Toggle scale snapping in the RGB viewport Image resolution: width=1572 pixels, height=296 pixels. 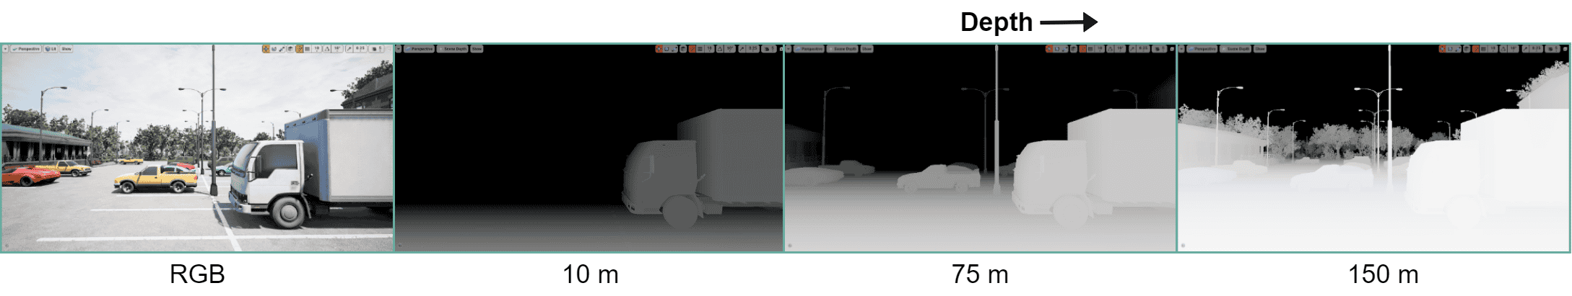[349, 49]
